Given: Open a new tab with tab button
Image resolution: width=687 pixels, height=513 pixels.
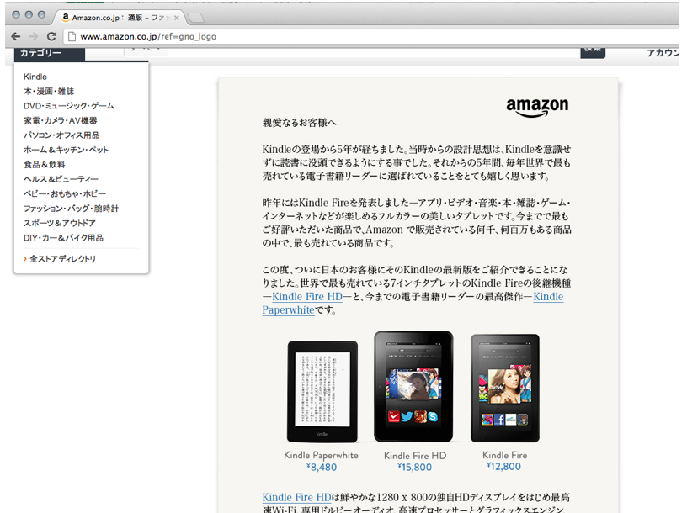Looking at the screenshot, I should [196, 18].
